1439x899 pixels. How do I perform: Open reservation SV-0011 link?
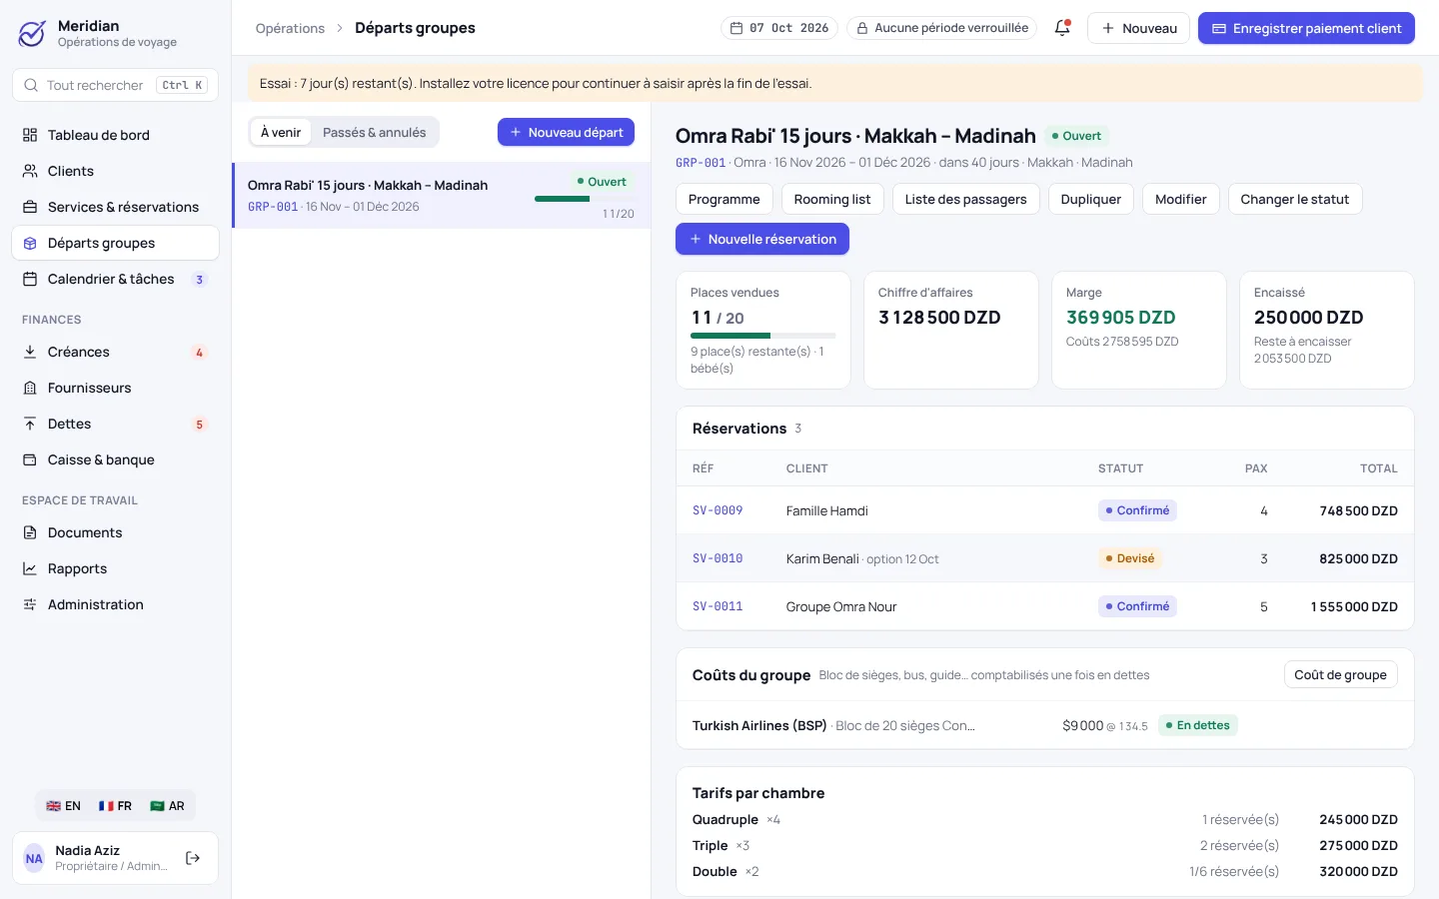click(x=718, y=606)
